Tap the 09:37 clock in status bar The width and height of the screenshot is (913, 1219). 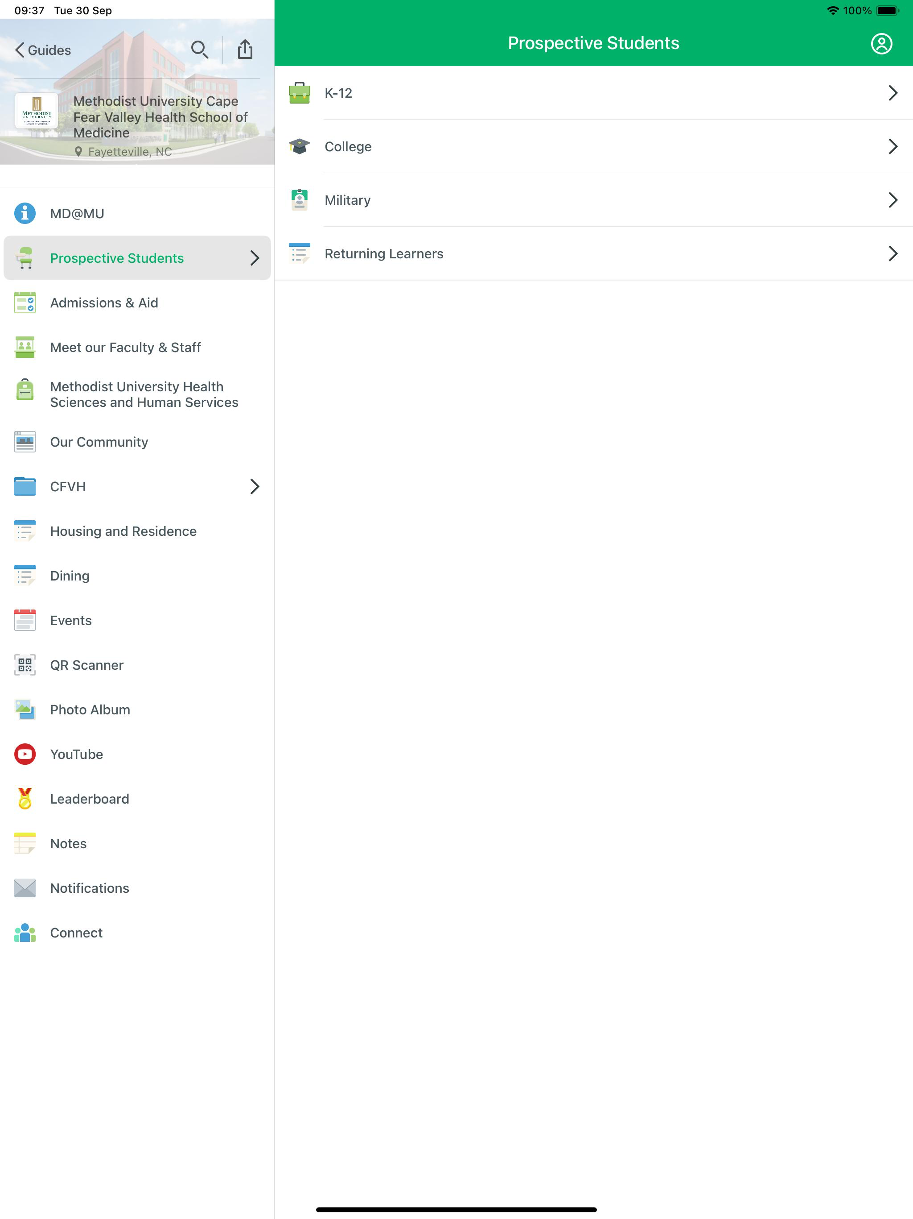click(x=29, y=10)
